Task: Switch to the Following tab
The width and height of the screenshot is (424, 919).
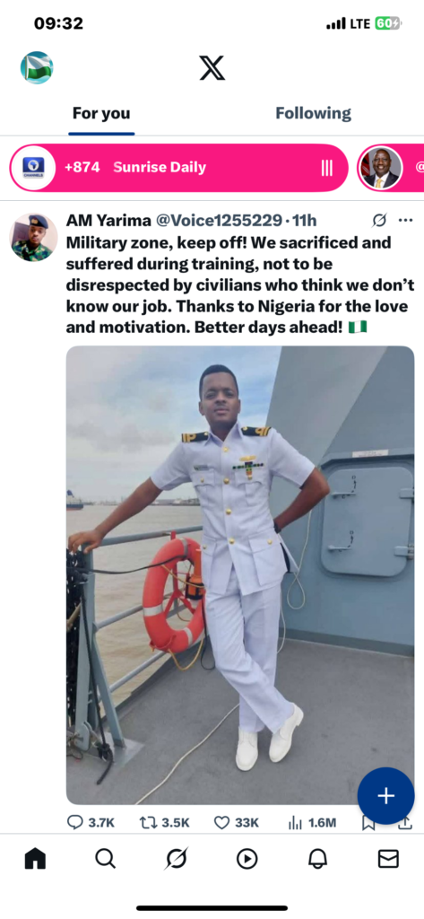Action: tap(314, 113)
